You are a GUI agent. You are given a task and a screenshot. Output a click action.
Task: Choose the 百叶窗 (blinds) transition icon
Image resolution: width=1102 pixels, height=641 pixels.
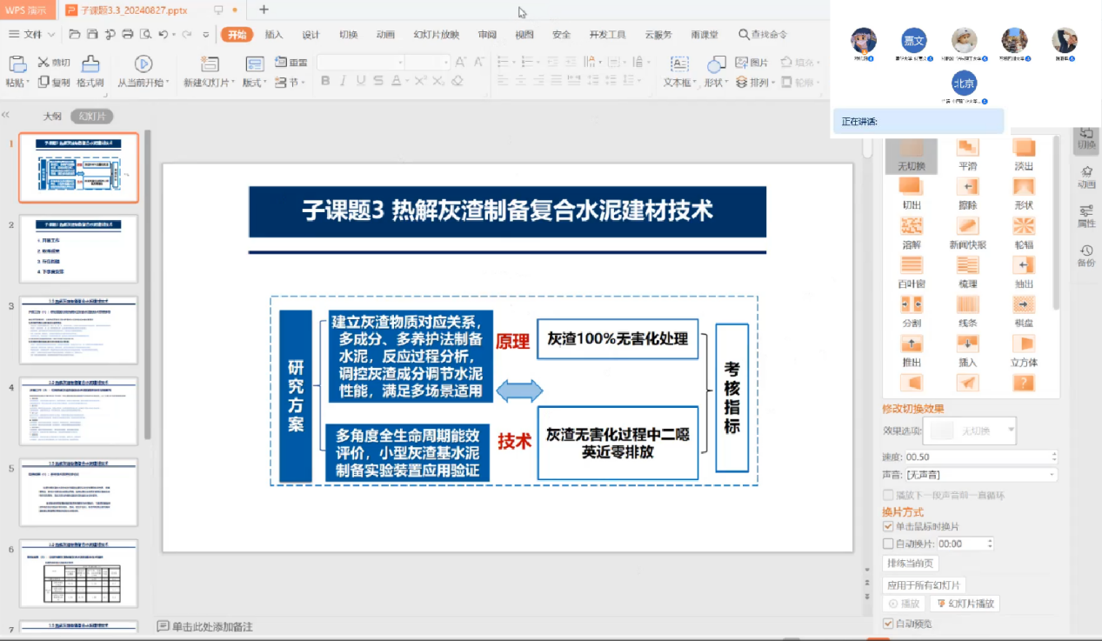(x=911, y=265)
